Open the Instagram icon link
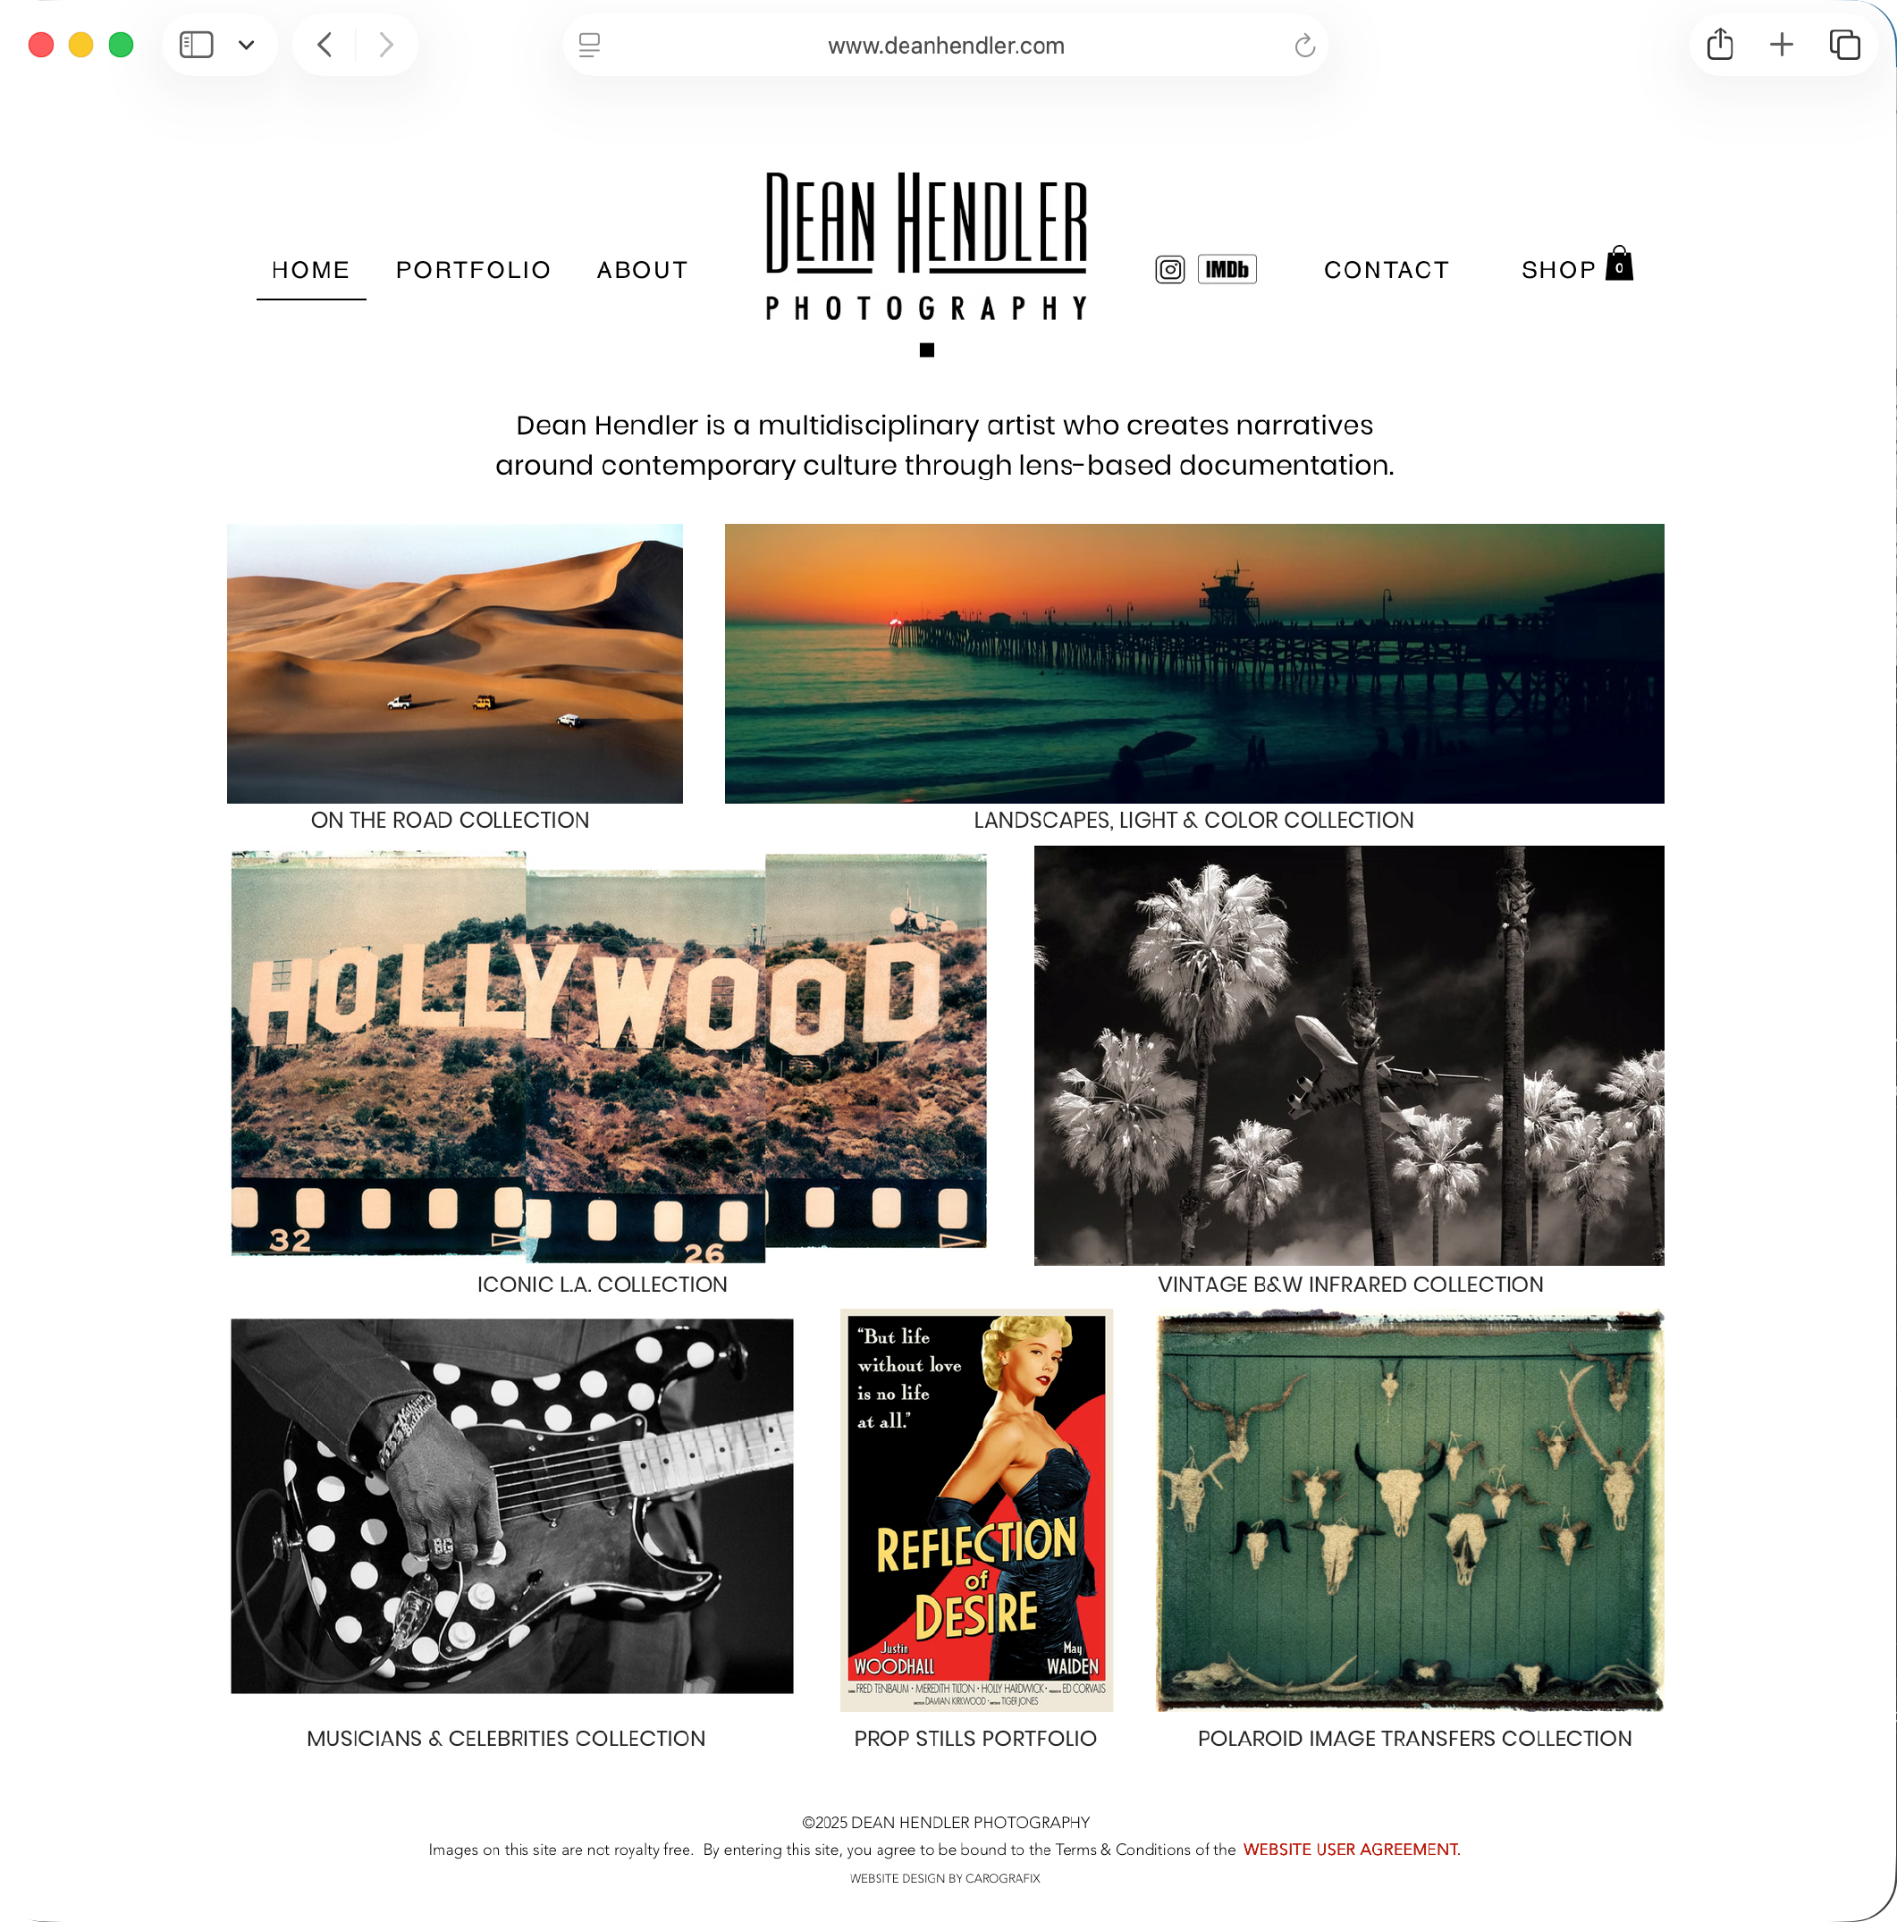1897x1922 pixels. click(1170, 270)
